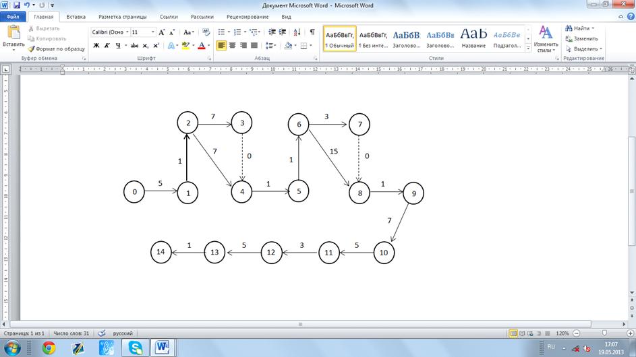The width and height of the screenshot is (636, 357).
Task: Click the word count (Число слов: 31) indicator
Action: (x=71, y=333)
